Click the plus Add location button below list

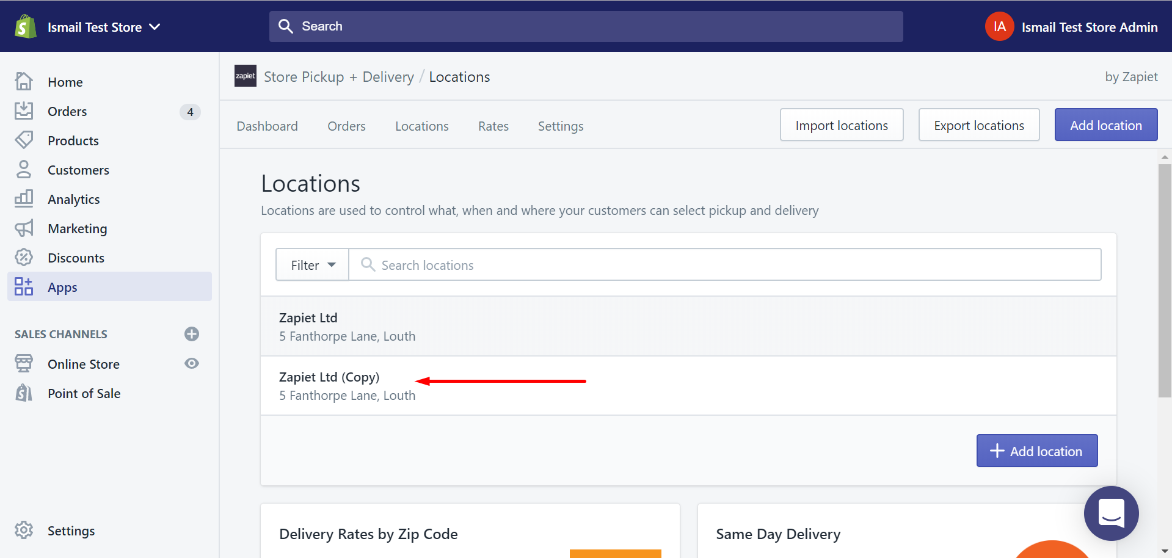click(1036, 451)
